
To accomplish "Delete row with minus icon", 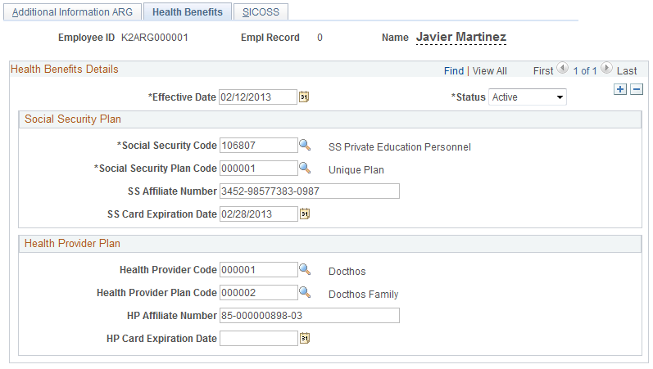I will pyautogui.click(x=636, y=89).
